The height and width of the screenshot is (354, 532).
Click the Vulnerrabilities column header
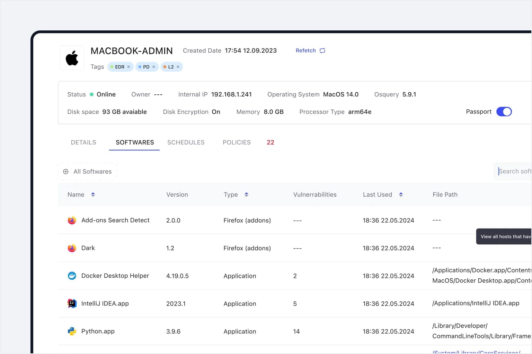click(315, 195)
